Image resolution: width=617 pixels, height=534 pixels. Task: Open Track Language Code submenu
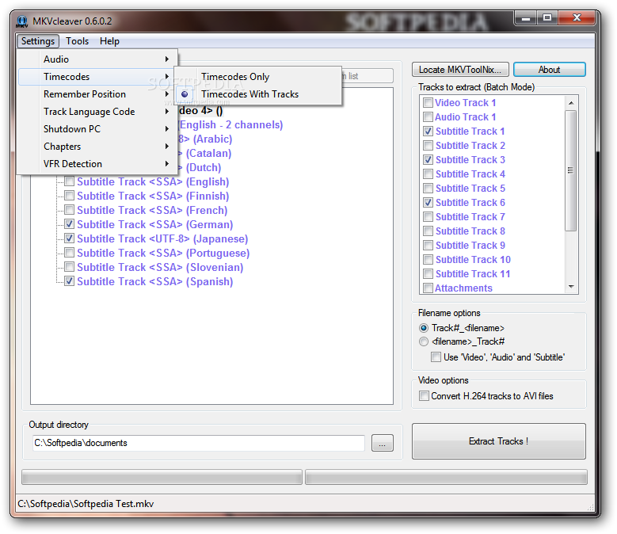pos(97,112)
